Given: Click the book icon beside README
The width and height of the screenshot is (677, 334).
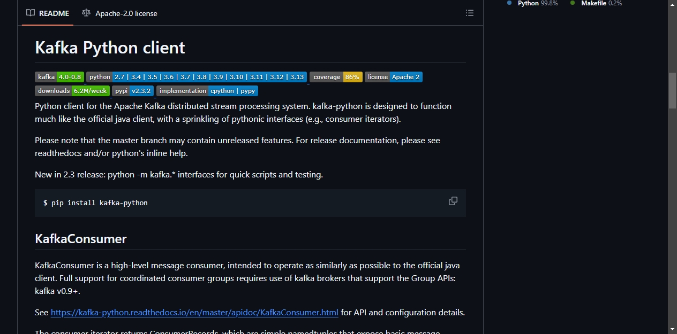Looking at the screenshot, I should 31,13.
